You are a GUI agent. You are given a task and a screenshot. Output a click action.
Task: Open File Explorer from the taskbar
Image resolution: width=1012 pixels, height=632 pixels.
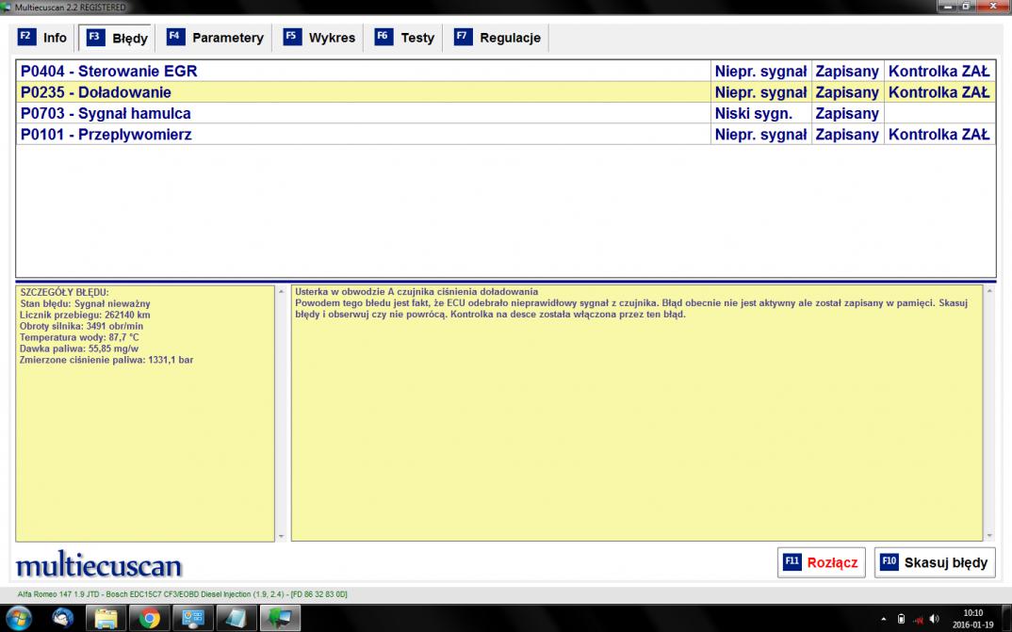pos(106,618)
